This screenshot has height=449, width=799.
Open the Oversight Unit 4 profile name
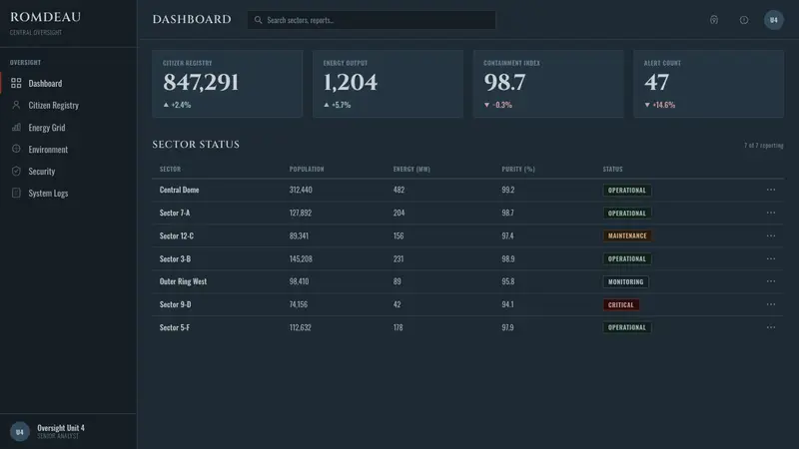pos(61,428)
